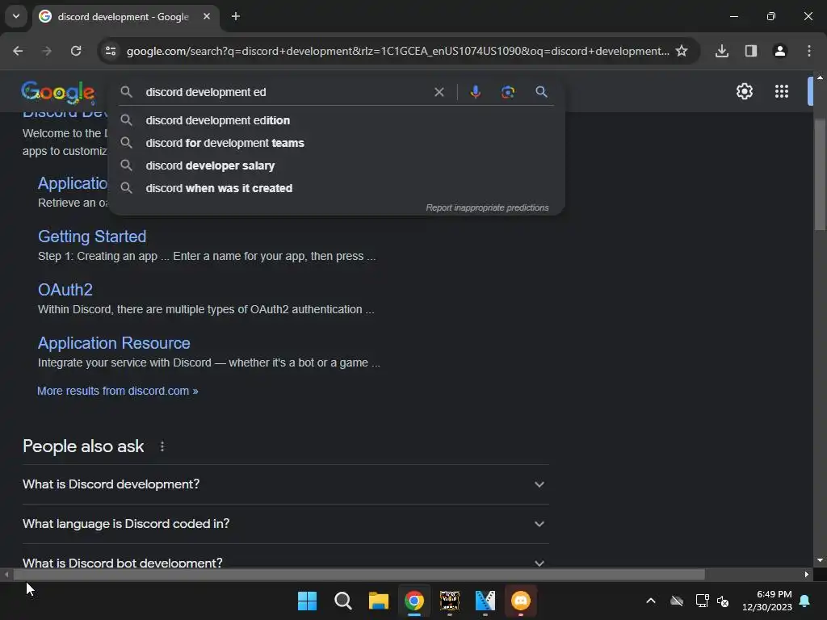The width and height of the screenshot is (827, 620).
Task: Click the vertical scrollbar thumb
Action: click(x=820, y=174)
